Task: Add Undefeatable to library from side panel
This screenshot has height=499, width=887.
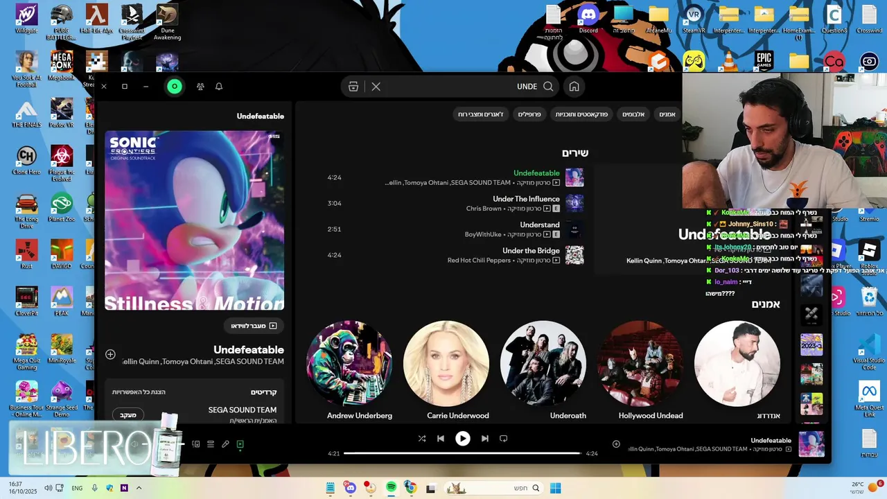Action: tap(110, 354)
